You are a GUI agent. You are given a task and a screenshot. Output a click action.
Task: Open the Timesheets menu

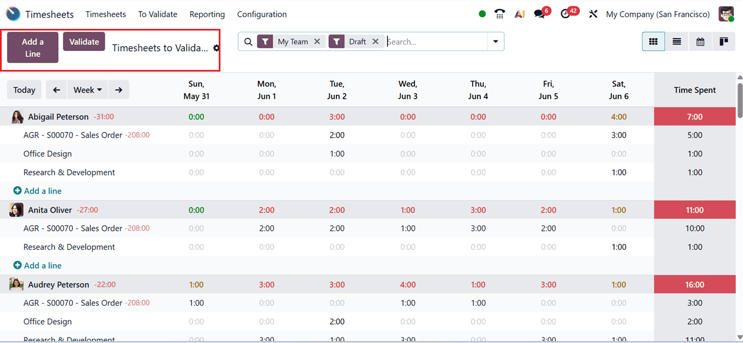point(106,14)
